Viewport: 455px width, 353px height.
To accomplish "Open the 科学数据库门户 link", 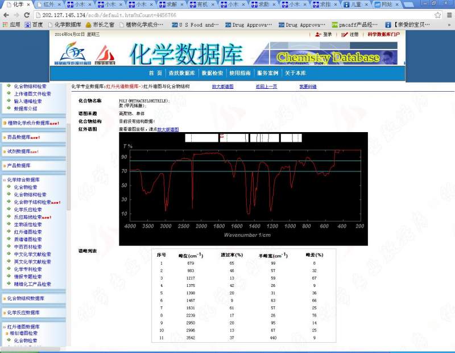I will click(383, 34).
